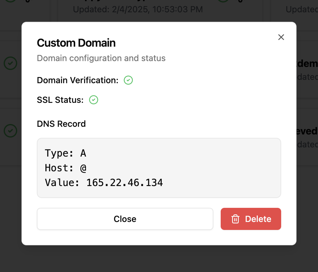Select the "Type: A" record line
Screen dimensions: 318x272
65,153
